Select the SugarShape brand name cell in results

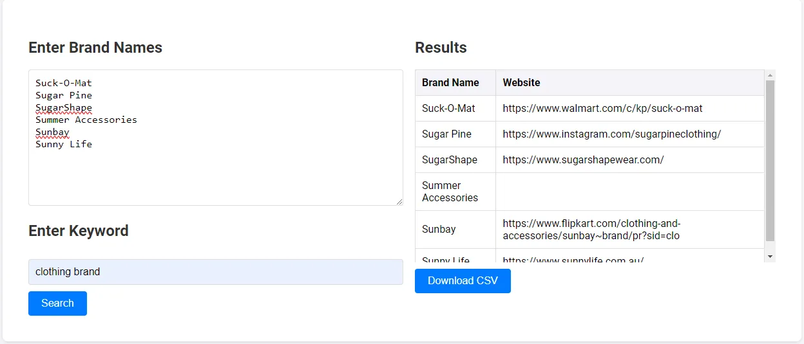click(x=449, y=160)
